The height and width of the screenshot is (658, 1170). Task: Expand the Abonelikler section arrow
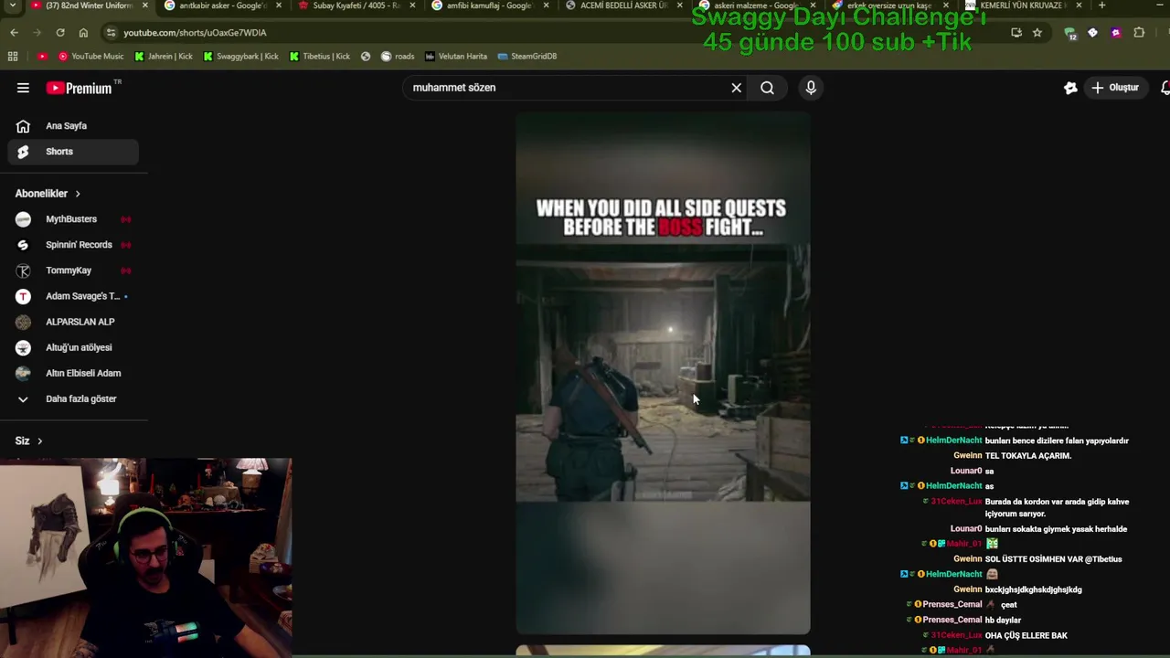(x=78, y=194)
